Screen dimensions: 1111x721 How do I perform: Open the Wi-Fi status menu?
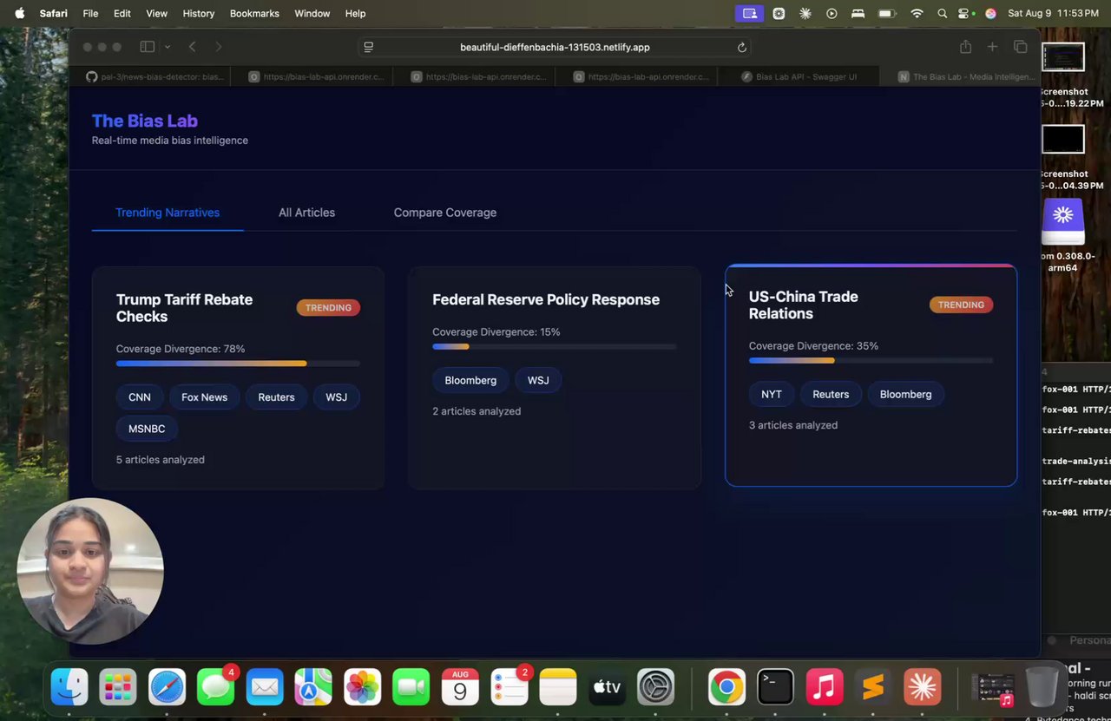pyautogui.click(x=917, y=13)
